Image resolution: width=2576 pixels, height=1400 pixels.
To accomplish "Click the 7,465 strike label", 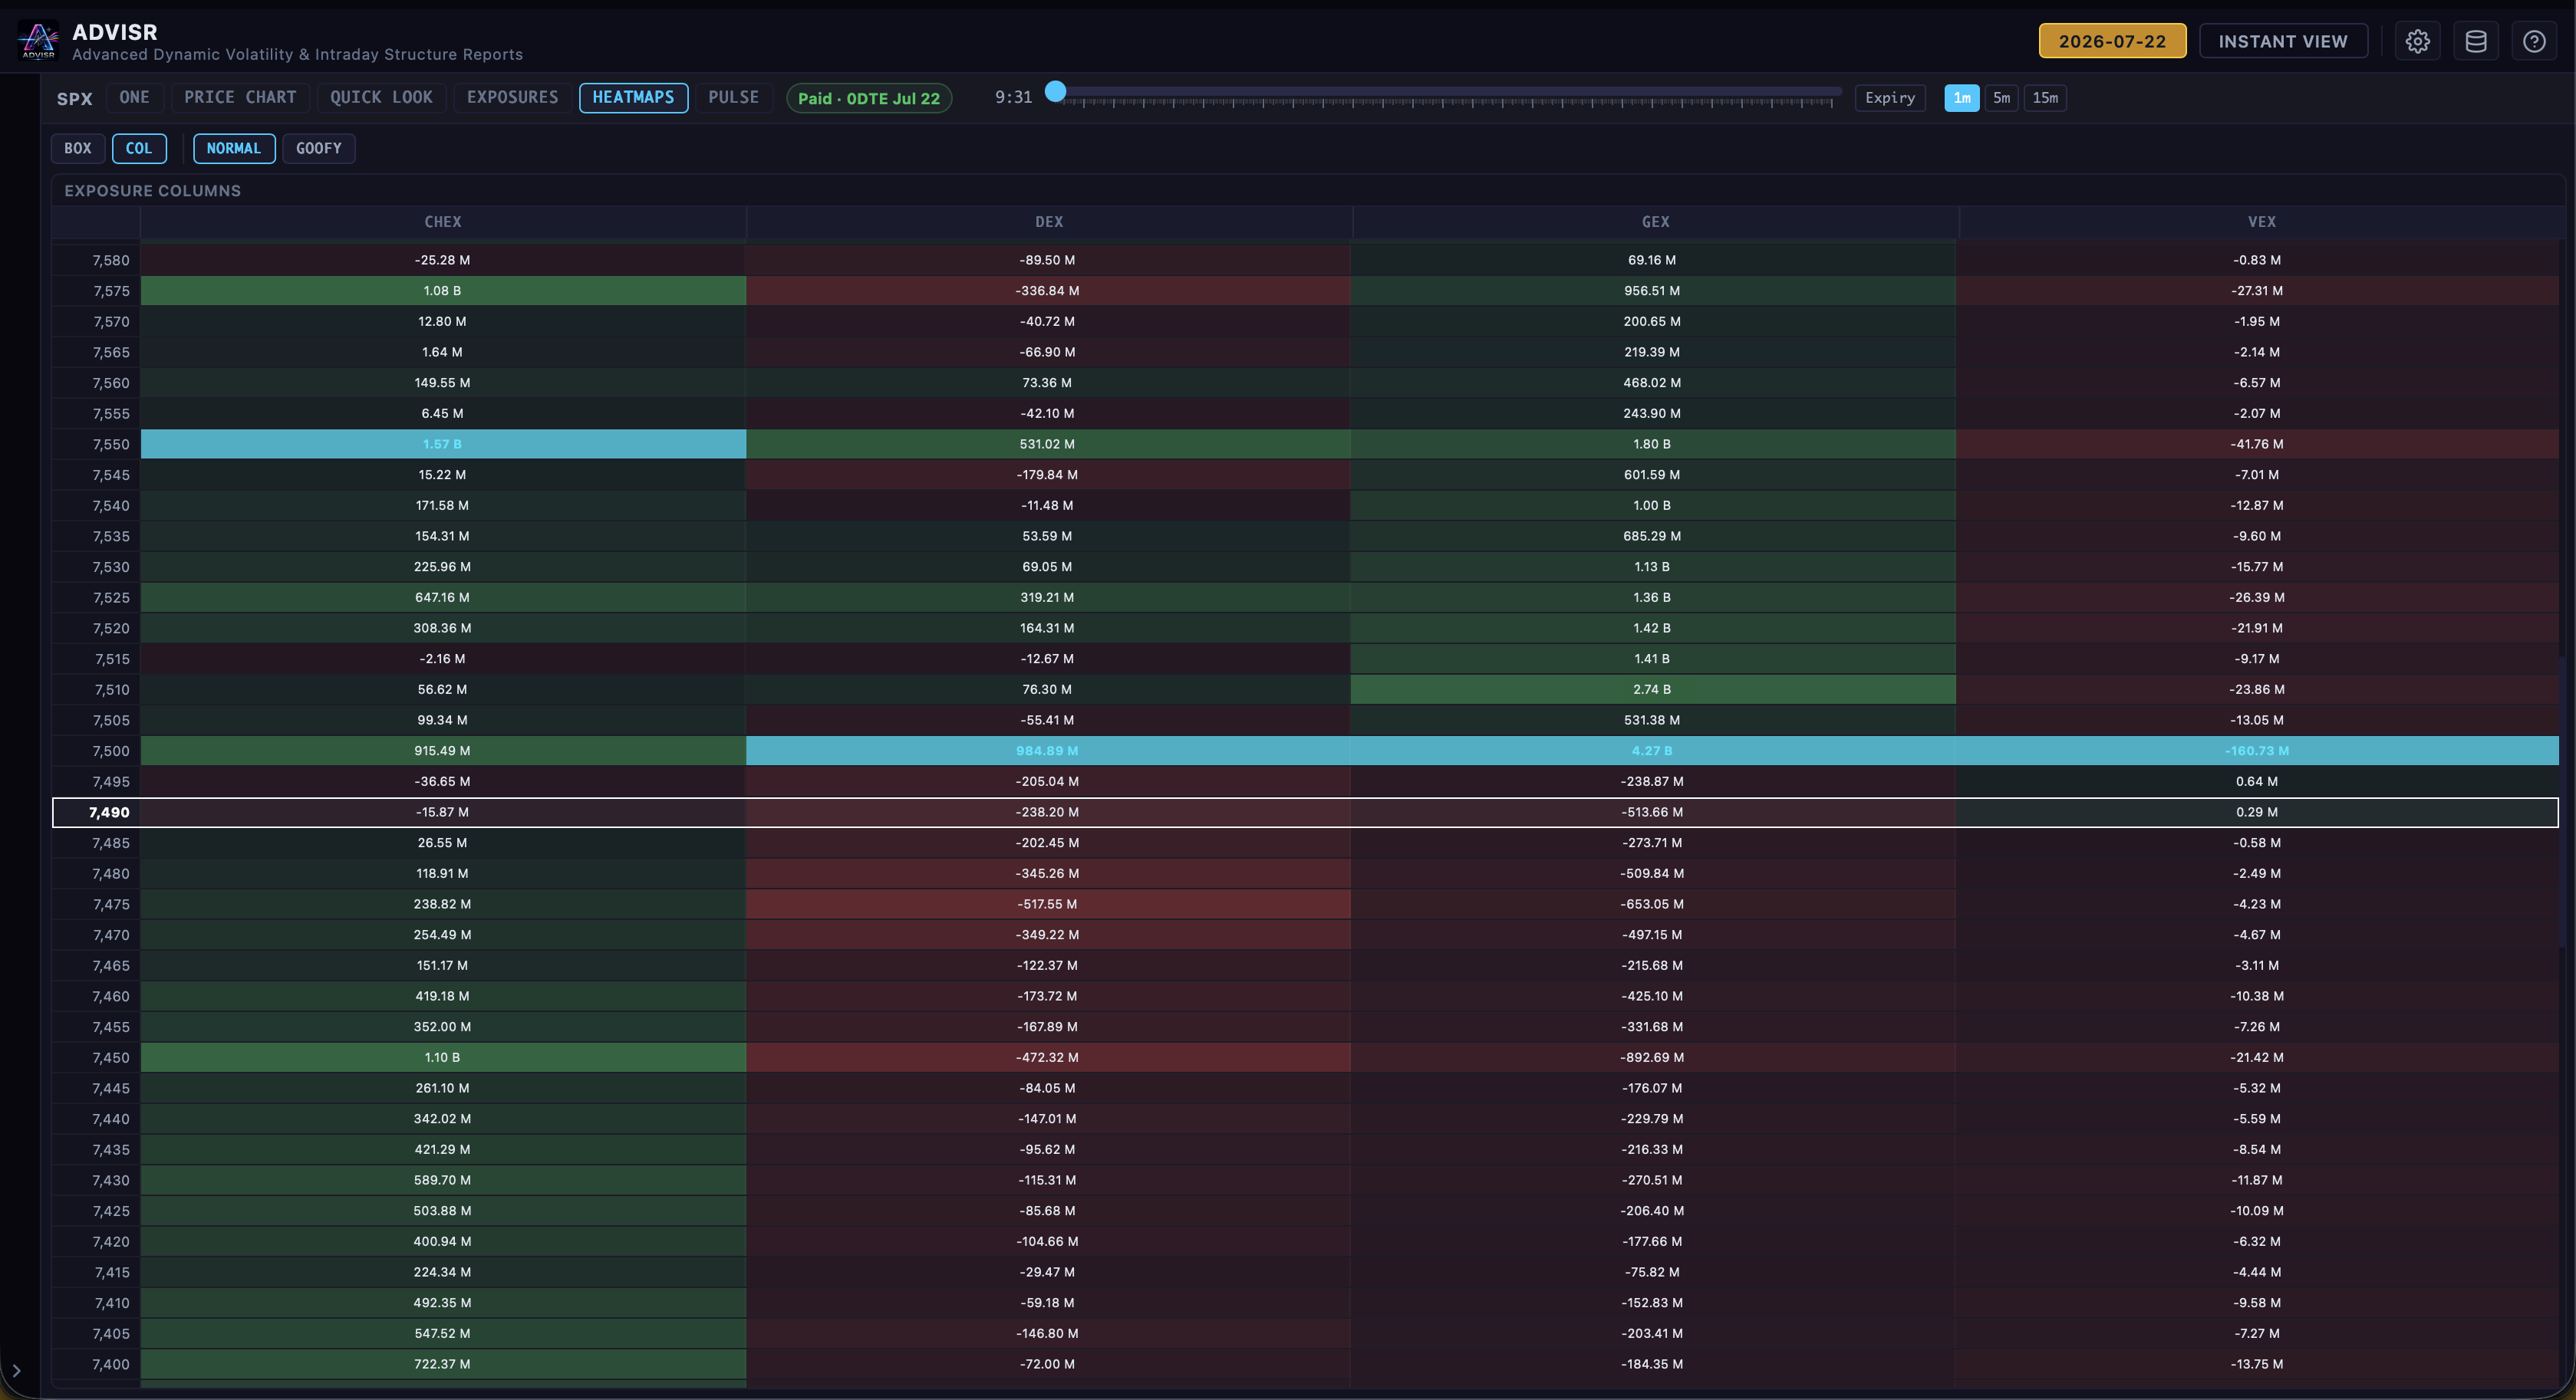I will coord(111,965).
